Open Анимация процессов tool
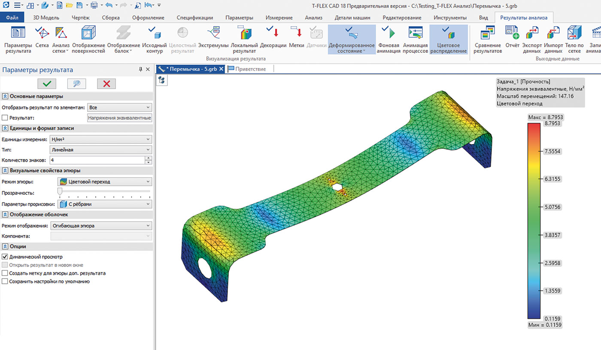This screenshot has height=350, width=601. 415,39
